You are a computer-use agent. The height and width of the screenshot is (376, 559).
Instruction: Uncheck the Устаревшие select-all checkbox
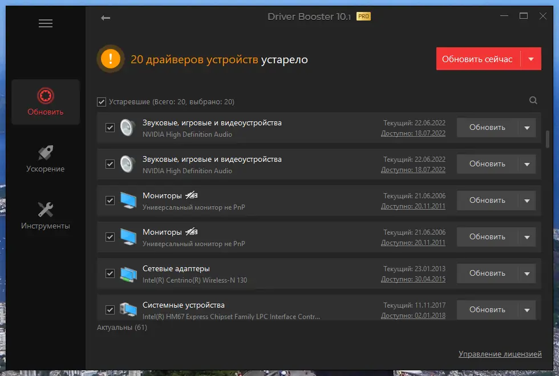click(x=102, y=101)
